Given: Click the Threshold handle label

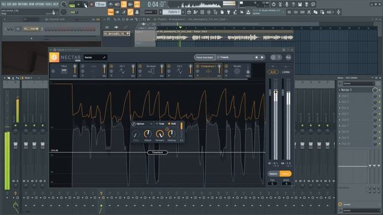Looking at the screenshot, I should coord(157,152).
